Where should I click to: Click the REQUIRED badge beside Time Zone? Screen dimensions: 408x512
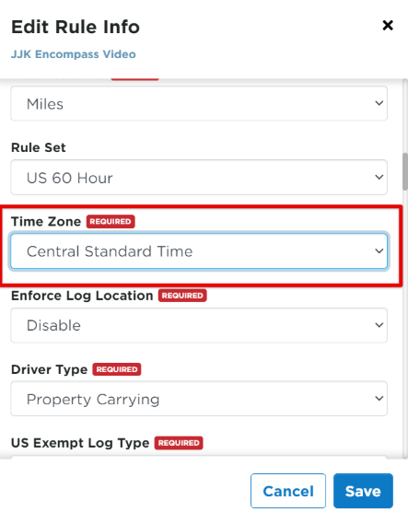pyautogui.click(x=111, y=221)
